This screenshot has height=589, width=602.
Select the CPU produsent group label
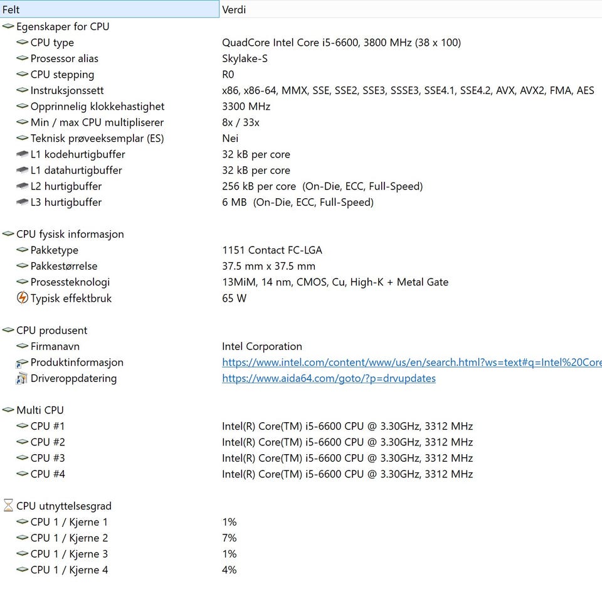[52, 330]
